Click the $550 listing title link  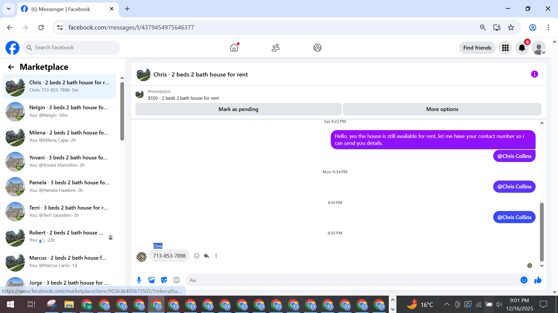point(183,98)
